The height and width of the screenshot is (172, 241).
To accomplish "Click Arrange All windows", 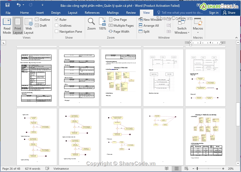I will (149, 25).
